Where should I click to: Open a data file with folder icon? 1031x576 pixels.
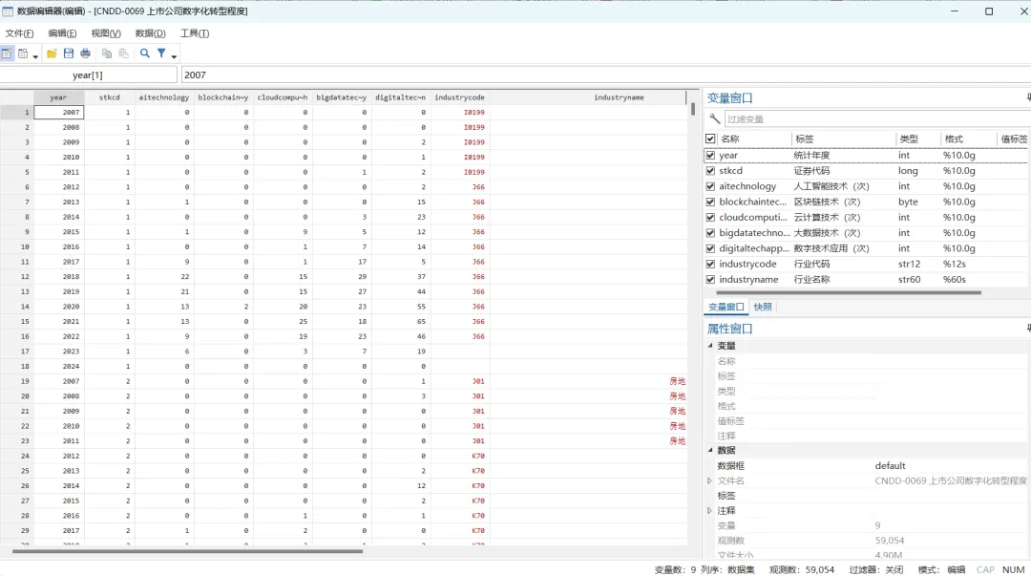tap(52, 54)
